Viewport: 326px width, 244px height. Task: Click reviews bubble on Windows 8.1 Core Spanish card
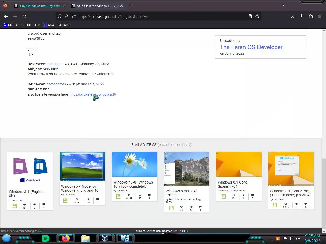[252, 195]
